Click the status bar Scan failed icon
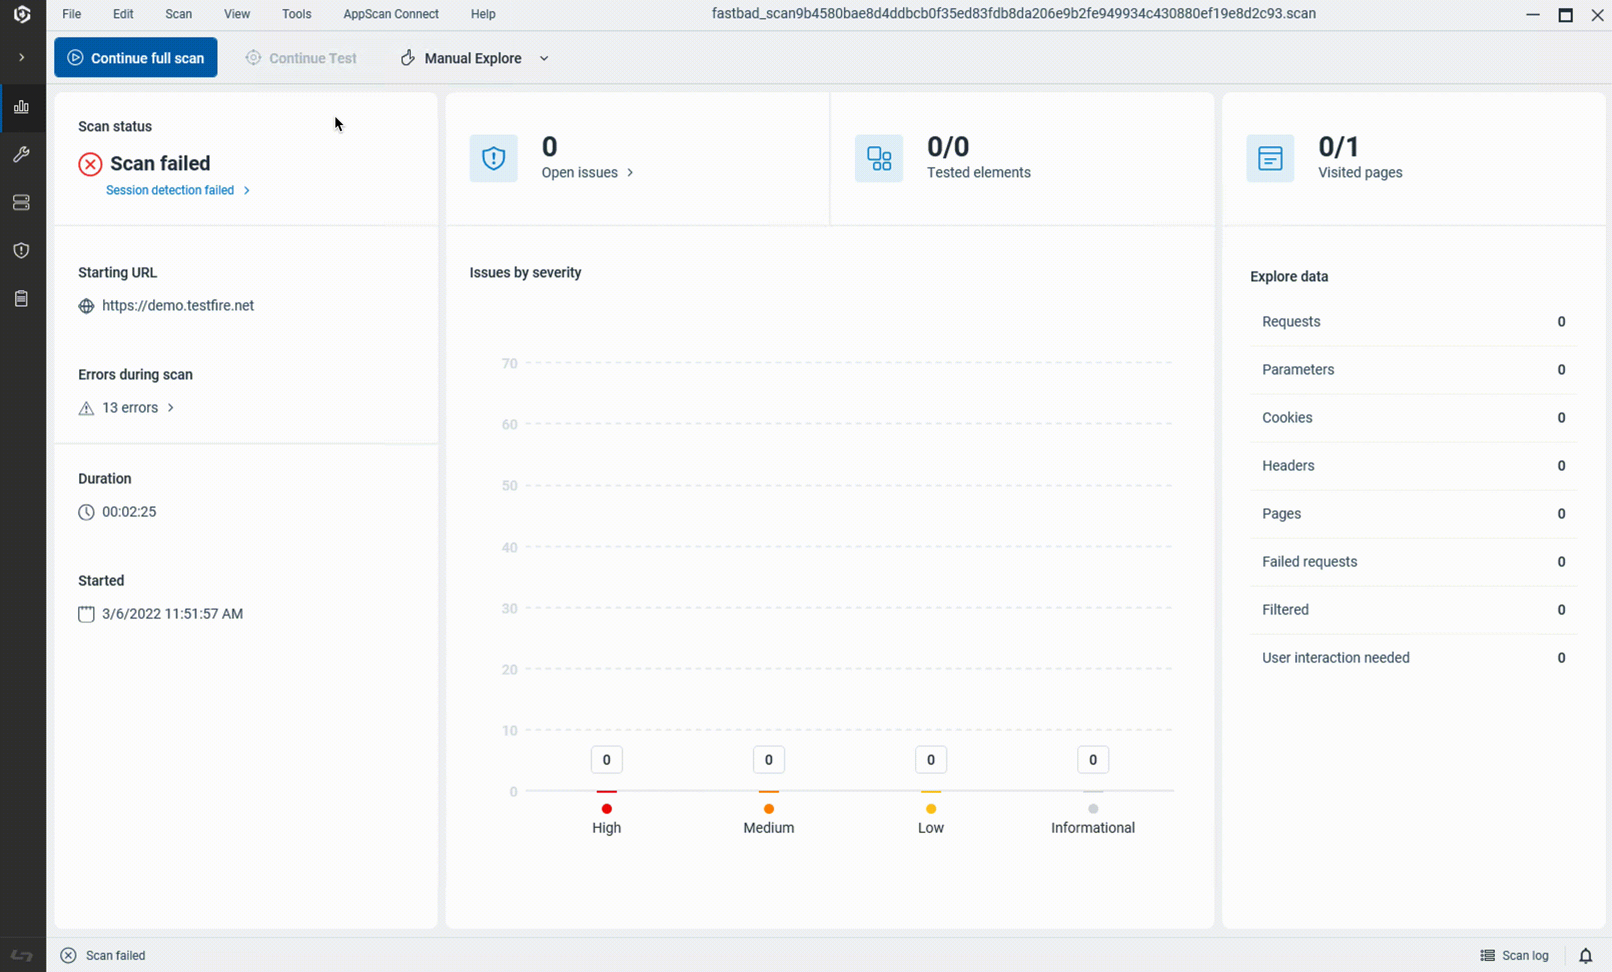Image resolution: width=1612 pixels, height=972 pixels. [69, 955]
